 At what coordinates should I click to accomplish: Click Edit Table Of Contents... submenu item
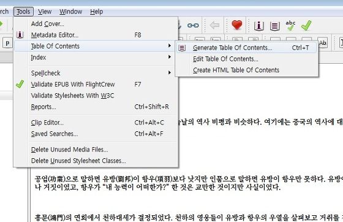click(246, 59)
